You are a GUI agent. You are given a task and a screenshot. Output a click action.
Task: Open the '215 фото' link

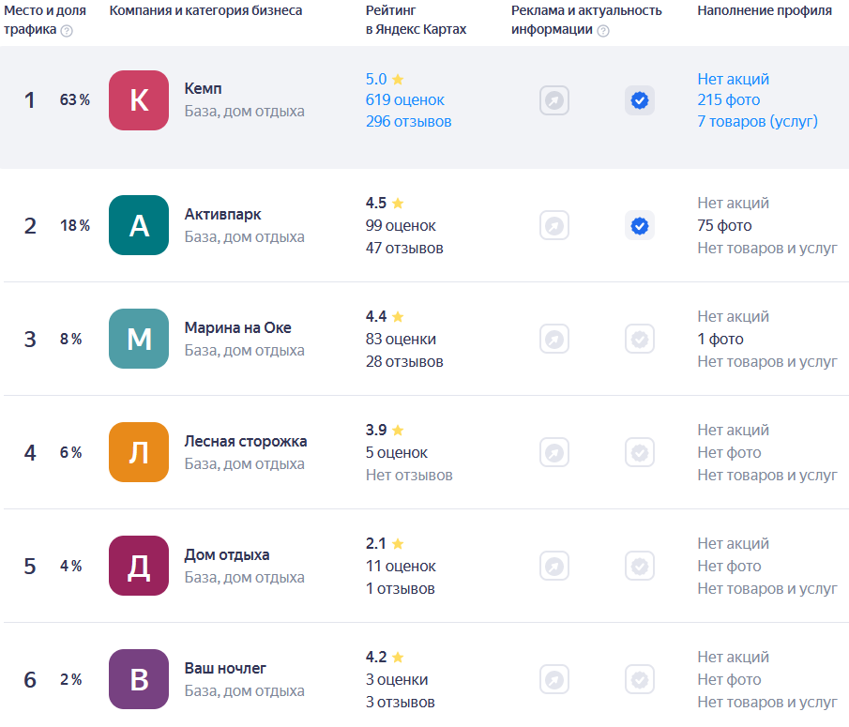coord(729,100)
